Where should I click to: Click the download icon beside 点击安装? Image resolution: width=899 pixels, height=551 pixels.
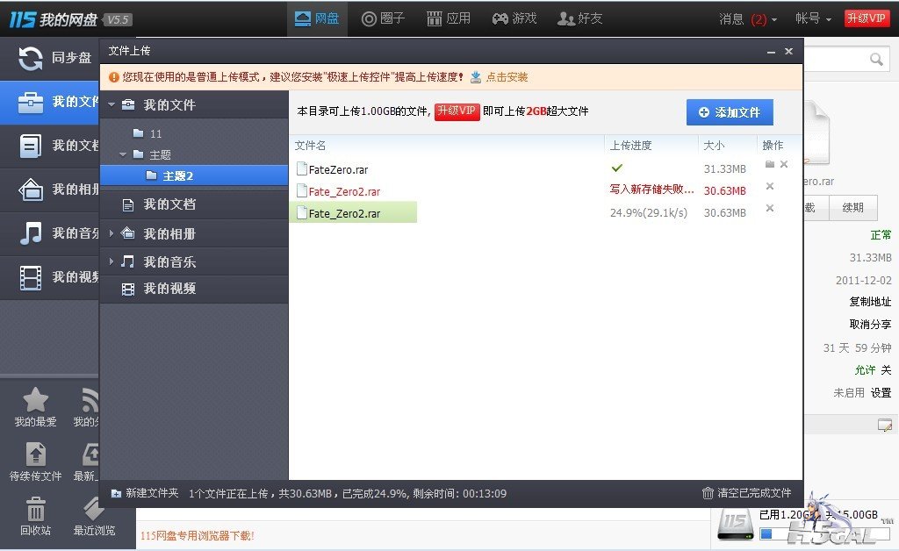click(x=476, y=76)
